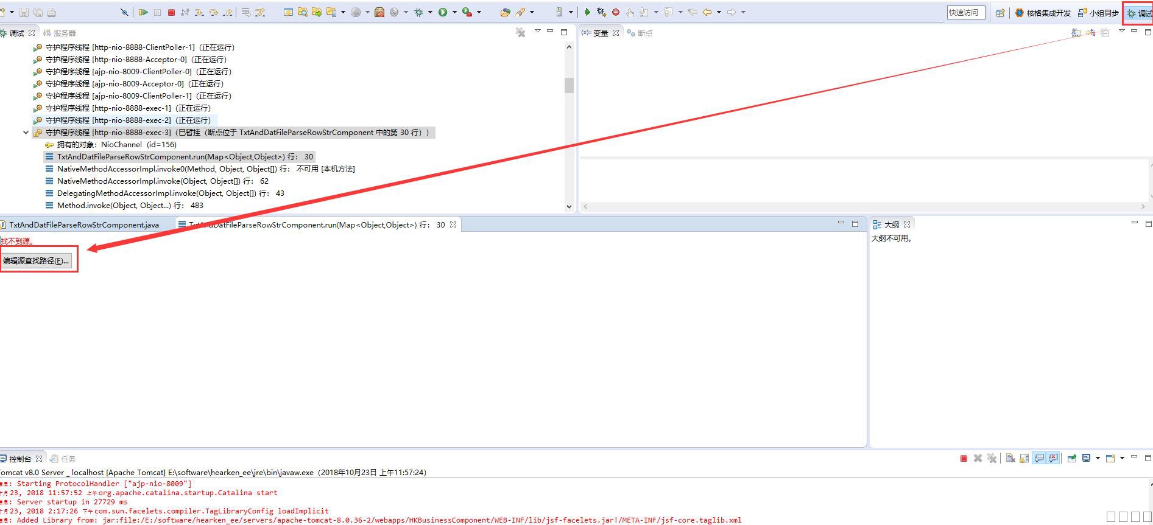Image resolution: width=1153 pixels, height=525 pixels.
Task: Switch to the 核格集成开发 perspective
Action: (1042, 13)
